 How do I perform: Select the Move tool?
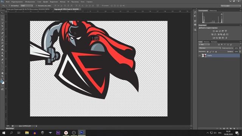2,13
